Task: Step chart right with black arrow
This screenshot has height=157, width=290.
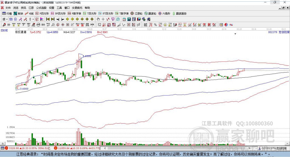Action: (63, 19)
